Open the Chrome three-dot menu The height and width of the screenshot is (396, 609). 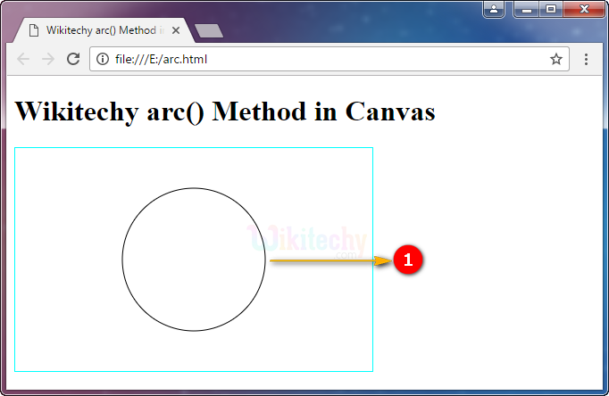click(586, 60)
